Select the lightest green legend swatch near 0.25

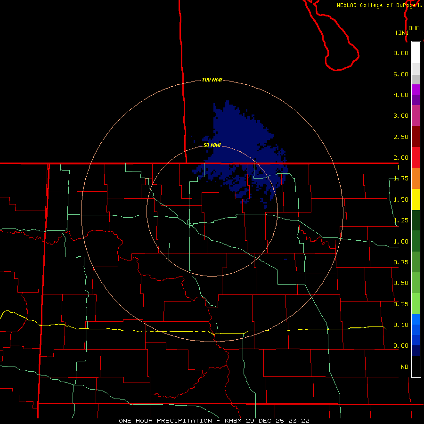click(416, 304)
